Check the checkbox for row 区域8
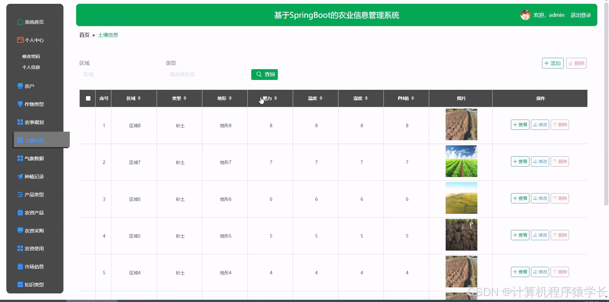Viewport: 609px width, 302px height. (88, 125)
